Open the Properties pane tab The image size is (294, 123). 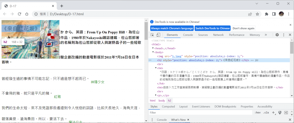[x=247, y=106]
